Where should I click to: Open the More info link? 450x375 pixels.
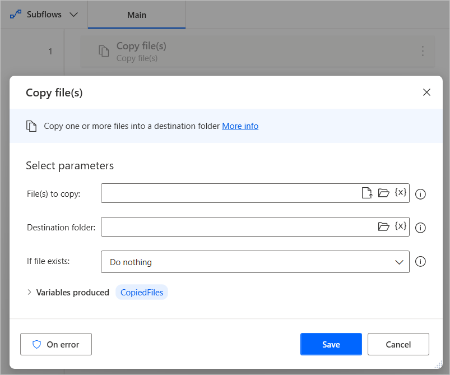pyautogui.click(x=240, y=126)
